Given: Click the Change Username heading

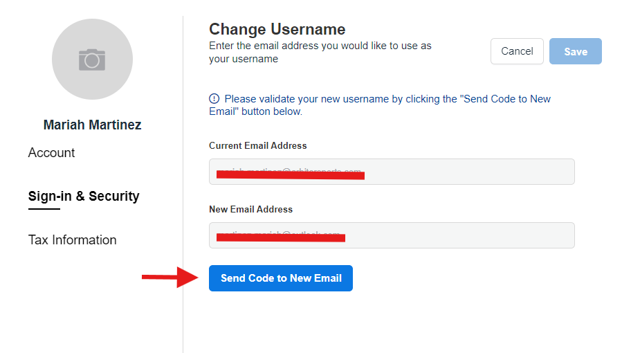Looking at the screenshot, I should [x=277, y=29].
